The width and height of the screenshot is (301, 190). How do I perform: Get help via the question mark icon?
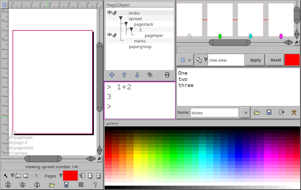[95, 184]
